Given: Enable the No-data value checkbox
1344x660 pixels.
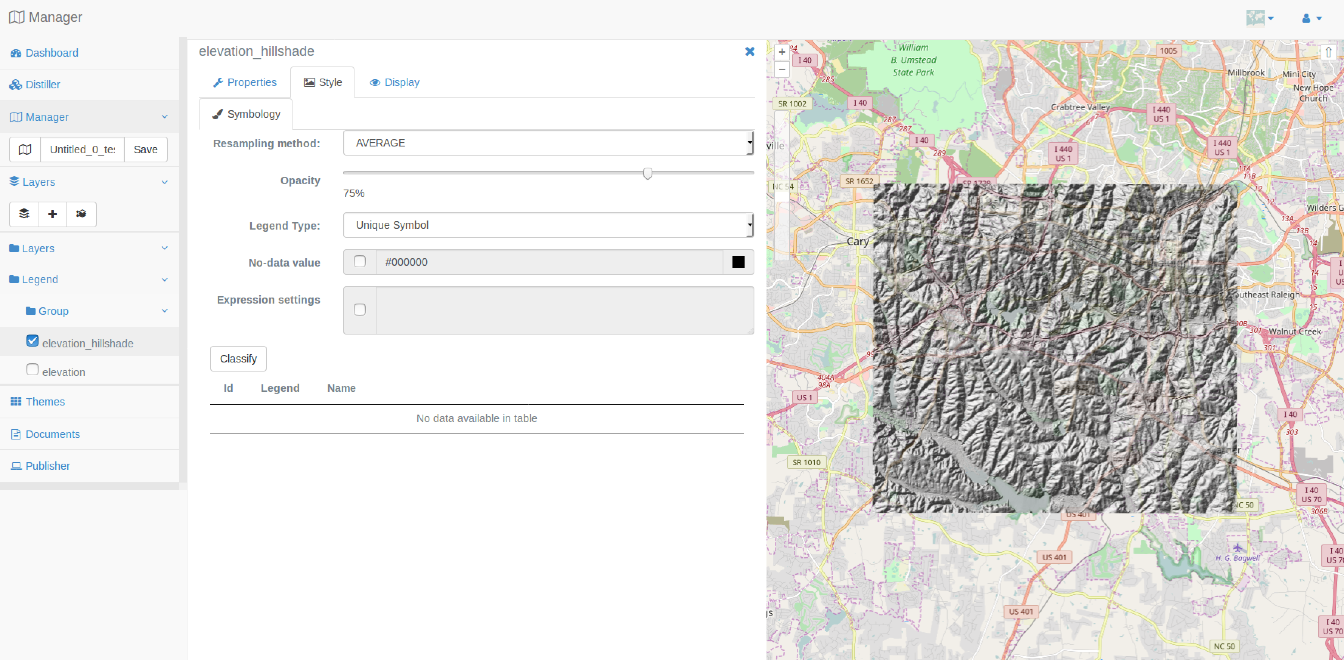Looking at the screenshot, I should [x=359, y=262].
